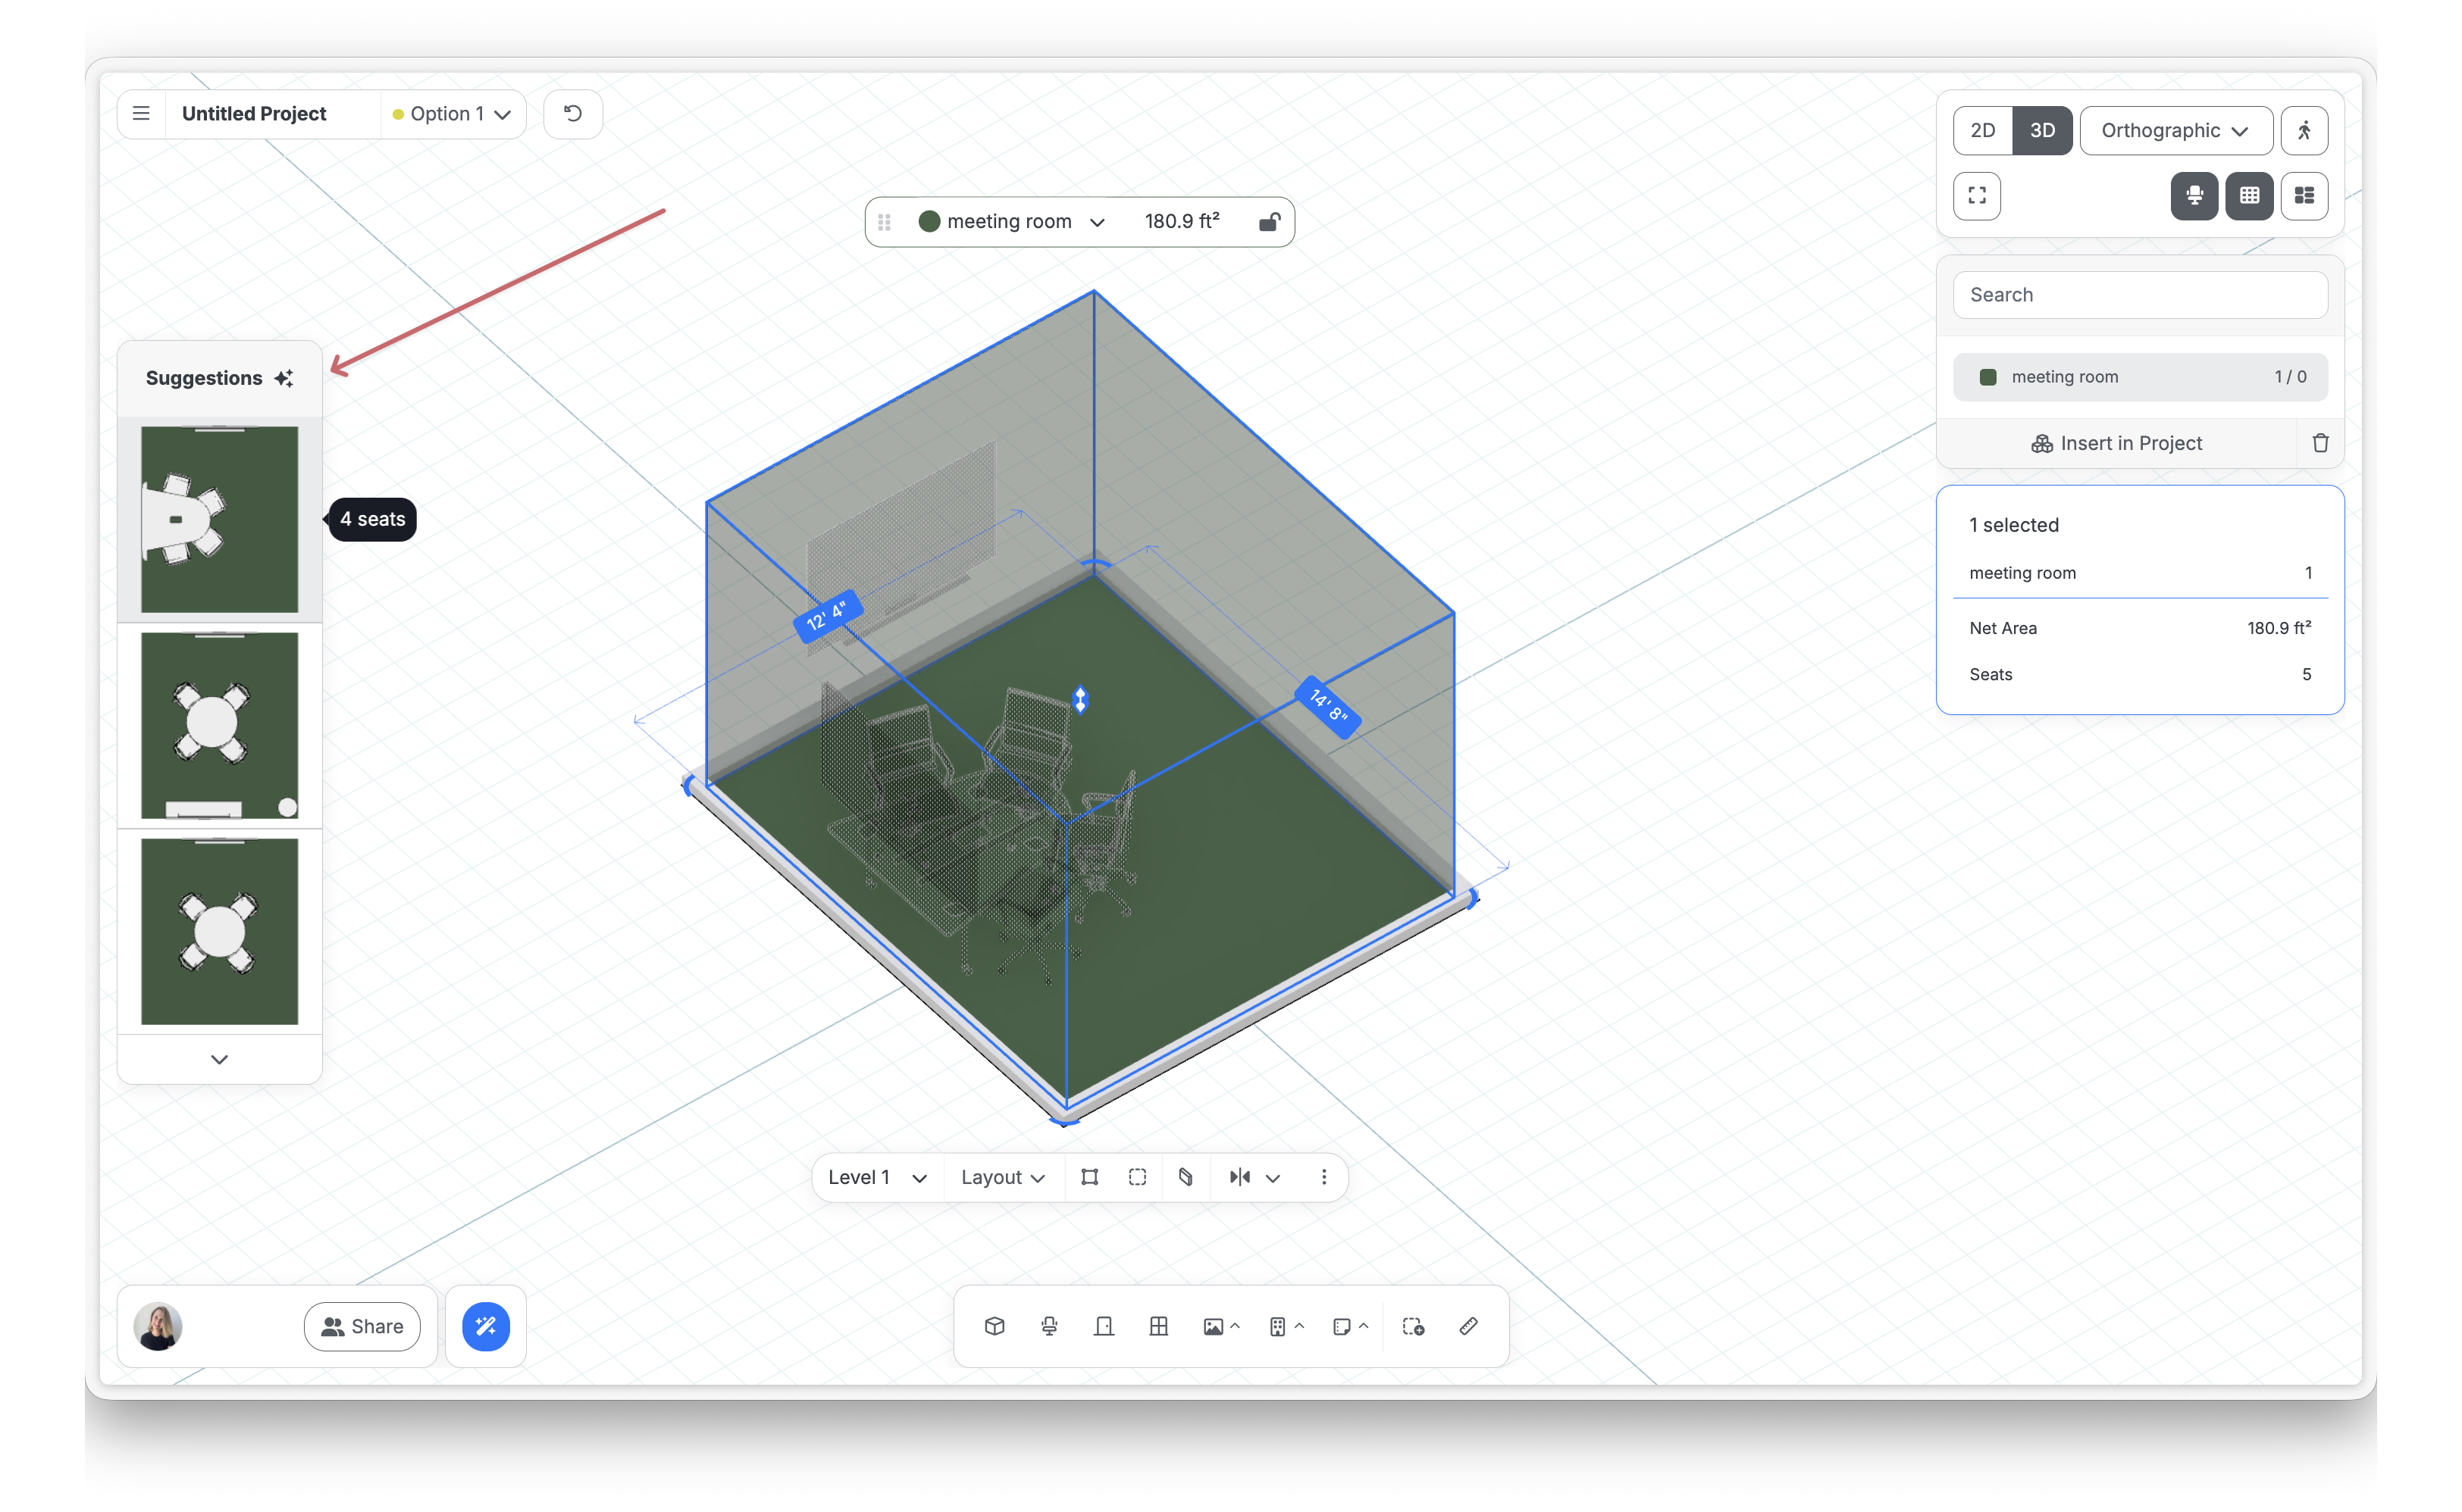Open the Orthographic projection dropdown

point(2176,131)
